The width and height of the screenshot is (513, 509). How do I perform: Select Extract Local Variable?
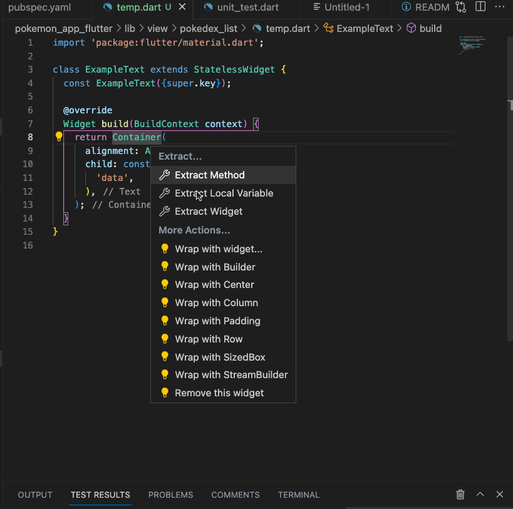[x=222, y=193]
